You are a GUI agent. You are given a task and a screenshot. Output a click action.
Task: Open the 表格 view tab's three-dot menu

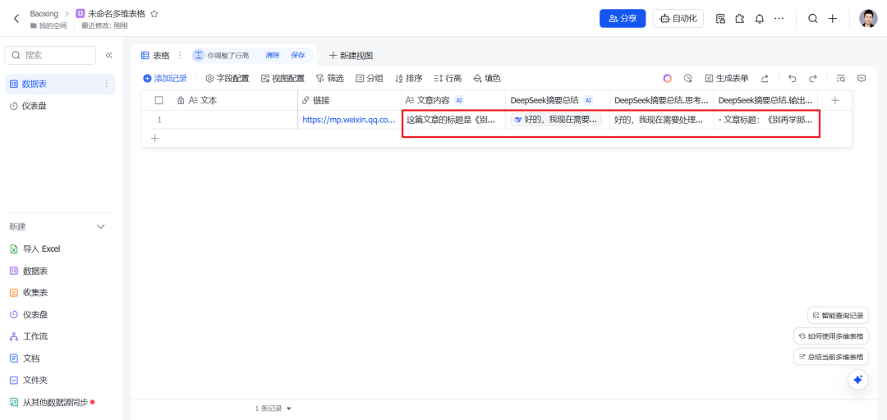click(x=181, y=56)
